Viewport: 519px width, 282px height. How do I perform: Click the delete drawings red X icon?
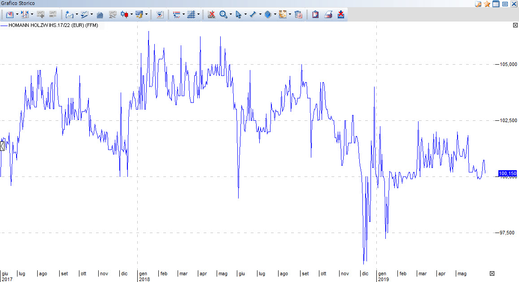pos(211,14)
